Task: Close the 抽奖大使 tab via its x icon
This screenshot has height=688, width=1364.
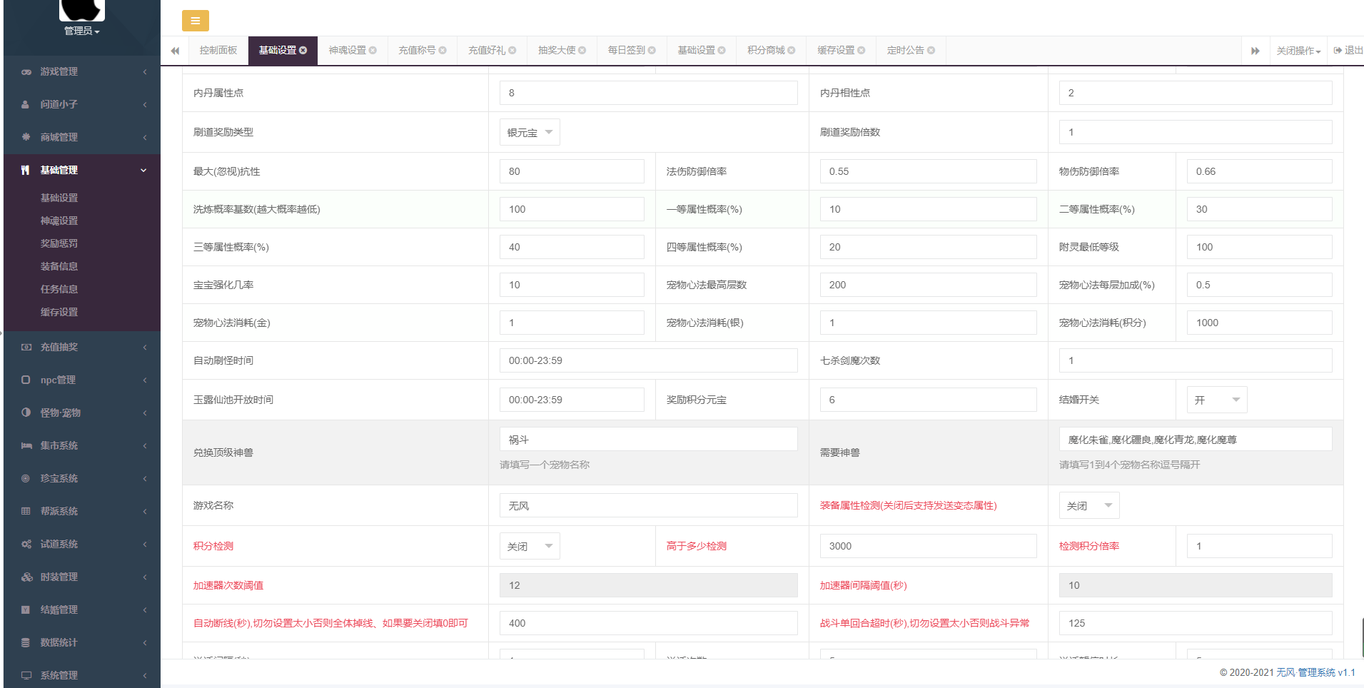Action: coord(582,50)
